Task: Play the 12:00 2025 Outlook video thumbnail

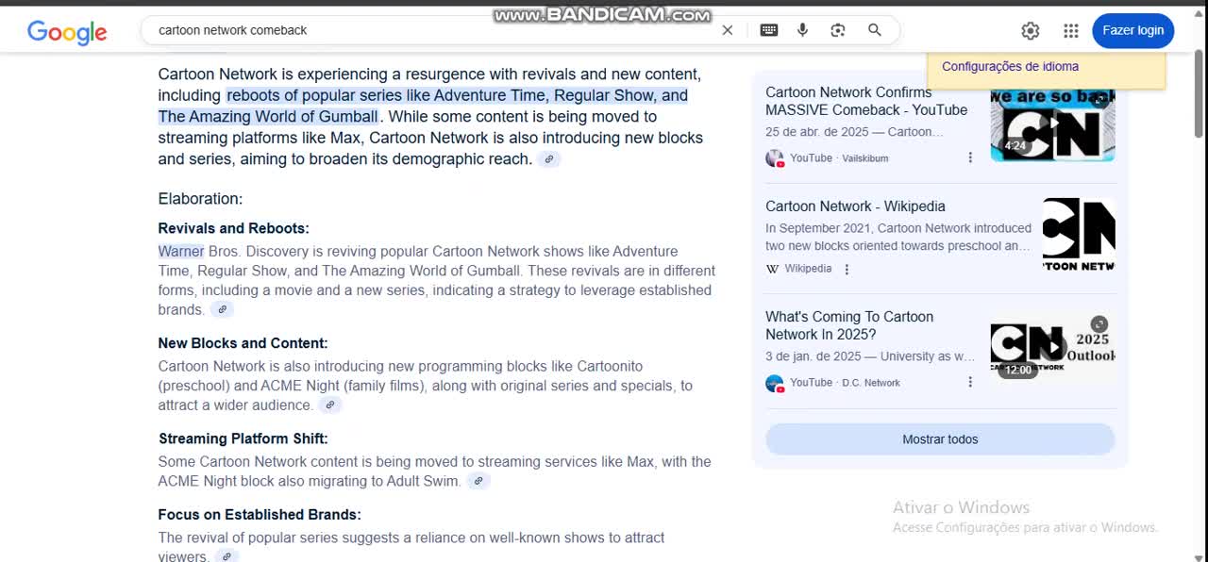Action: coord(1052,347)
